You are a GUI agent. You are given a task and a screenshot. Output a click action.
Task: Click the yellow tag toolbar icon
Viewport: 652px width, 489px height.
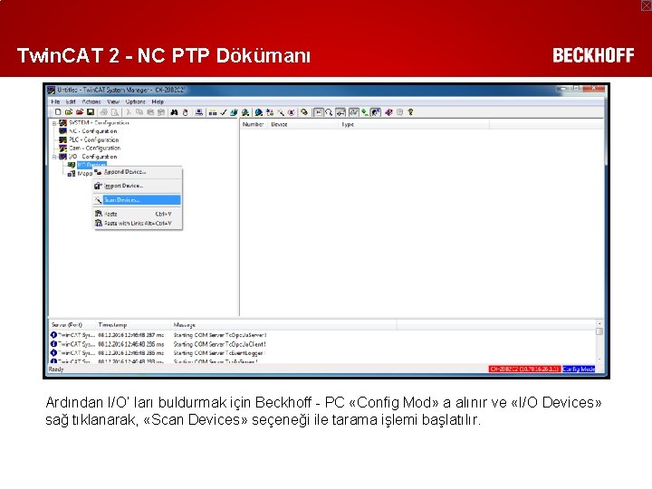click(304, 112)
